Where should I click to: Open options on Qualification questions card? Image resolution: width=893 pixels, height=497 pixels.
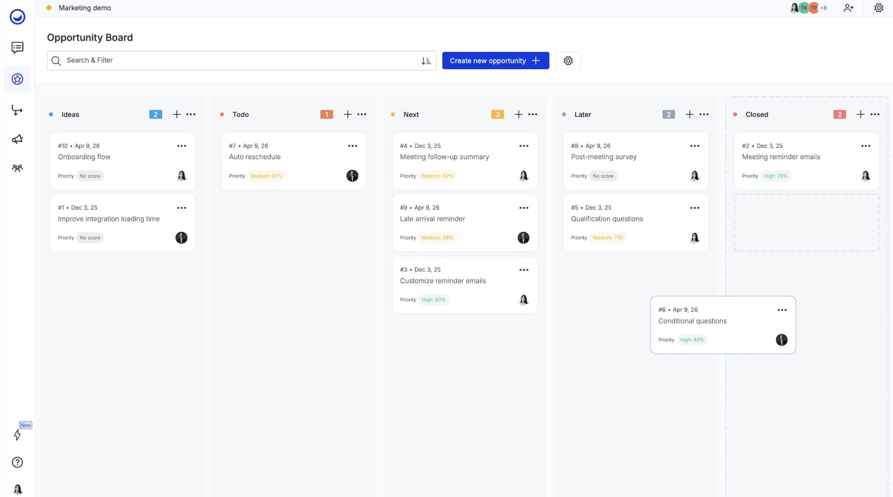coord(695,208)
